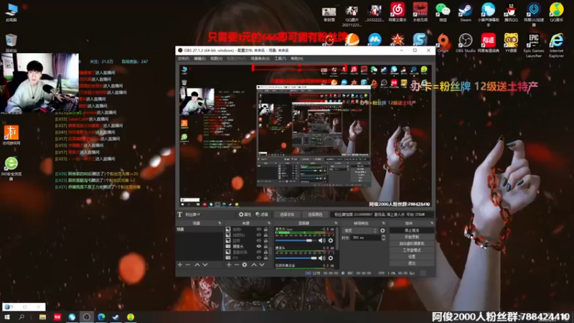574x323 pixels.
Task: Adjust the first mixer channel volume slider
Action: pyautogui.click(x=296, y=240)
